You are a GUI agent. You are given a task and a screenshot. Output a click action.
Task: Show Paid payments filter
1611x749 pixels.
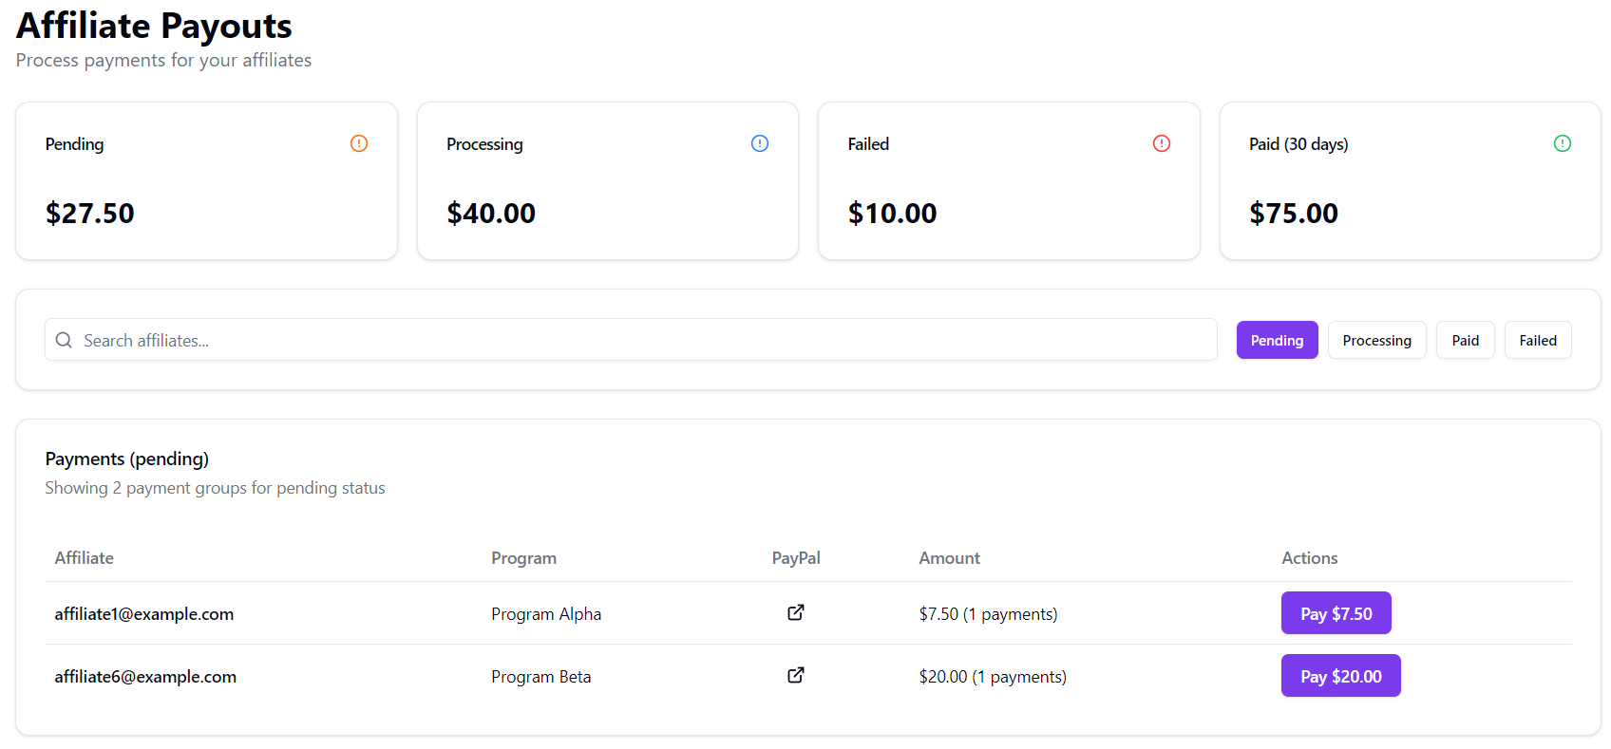(x=1465, y=340)
